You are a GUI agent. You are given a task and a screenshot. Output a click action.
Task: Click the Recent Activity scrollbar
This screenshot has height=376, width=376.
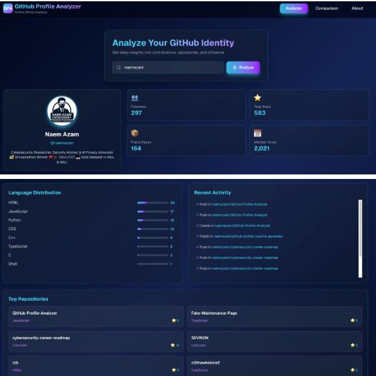click(360, 238)
